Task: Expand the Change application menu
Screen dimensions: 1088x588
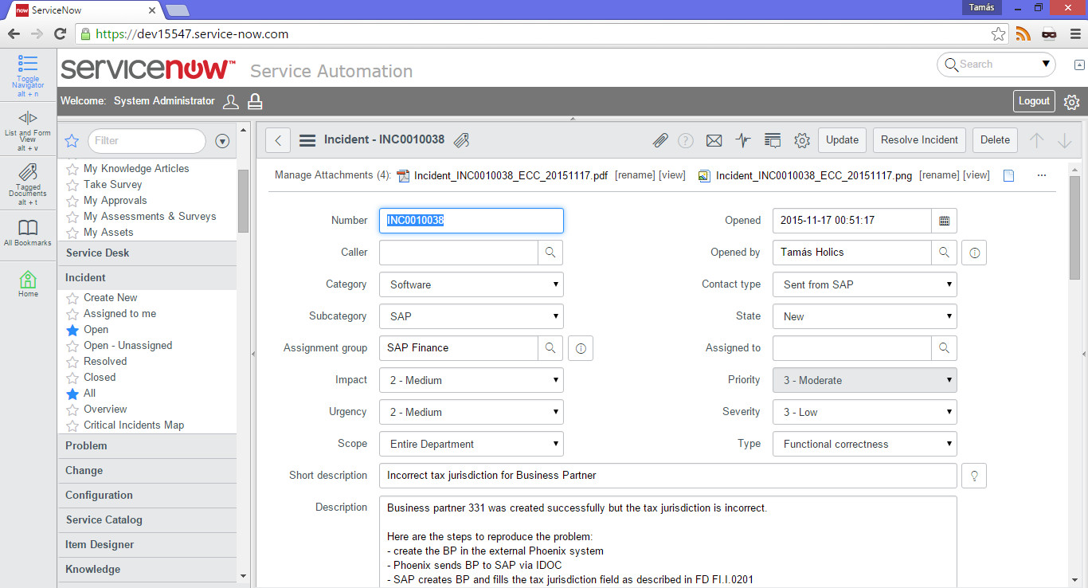Action: 147,471
